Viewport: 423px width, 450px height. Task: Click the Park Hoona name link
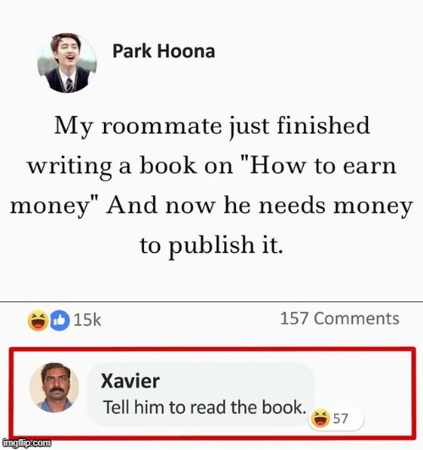(x=163, y=51)
